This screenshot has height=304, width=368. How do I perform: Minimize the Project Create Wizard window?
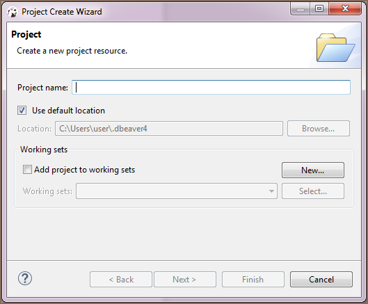click(x=300, y=9)
